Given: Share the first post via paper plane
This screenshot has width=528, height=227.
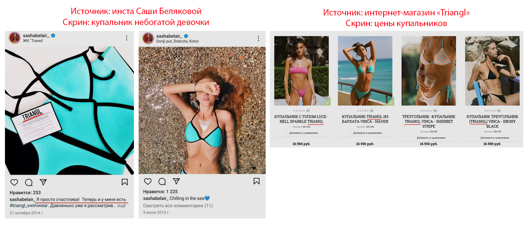Looking at the screenshot, I should [x=43, y=182].
